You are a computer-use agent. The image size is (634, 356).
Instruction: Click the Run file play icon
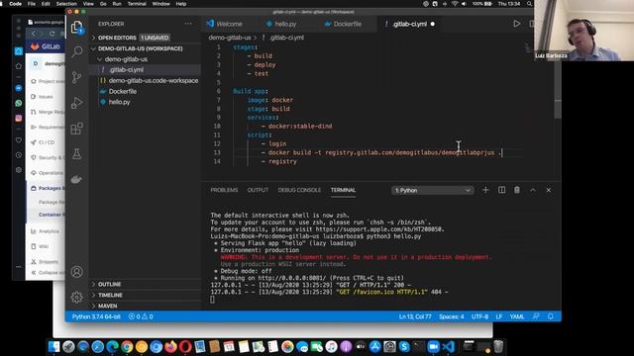(x=516, y=24)
